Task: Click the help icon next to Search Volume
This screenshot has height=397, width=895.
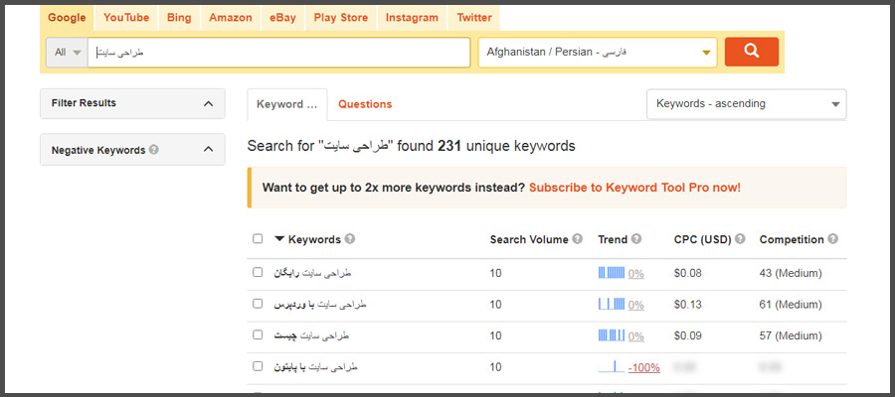Action: pos(578,239)
